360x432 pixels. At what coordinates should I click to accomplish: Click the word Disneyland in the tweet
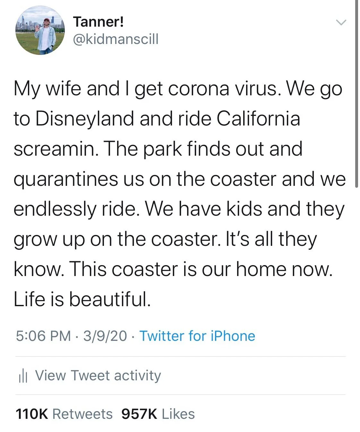pos(84,118)
